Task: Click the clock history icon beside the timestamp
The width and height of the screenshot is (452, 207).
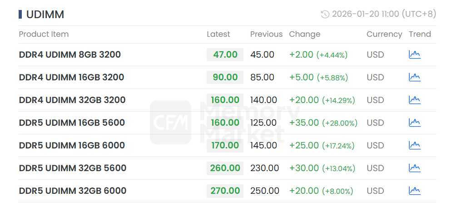Action: (325, 15)
